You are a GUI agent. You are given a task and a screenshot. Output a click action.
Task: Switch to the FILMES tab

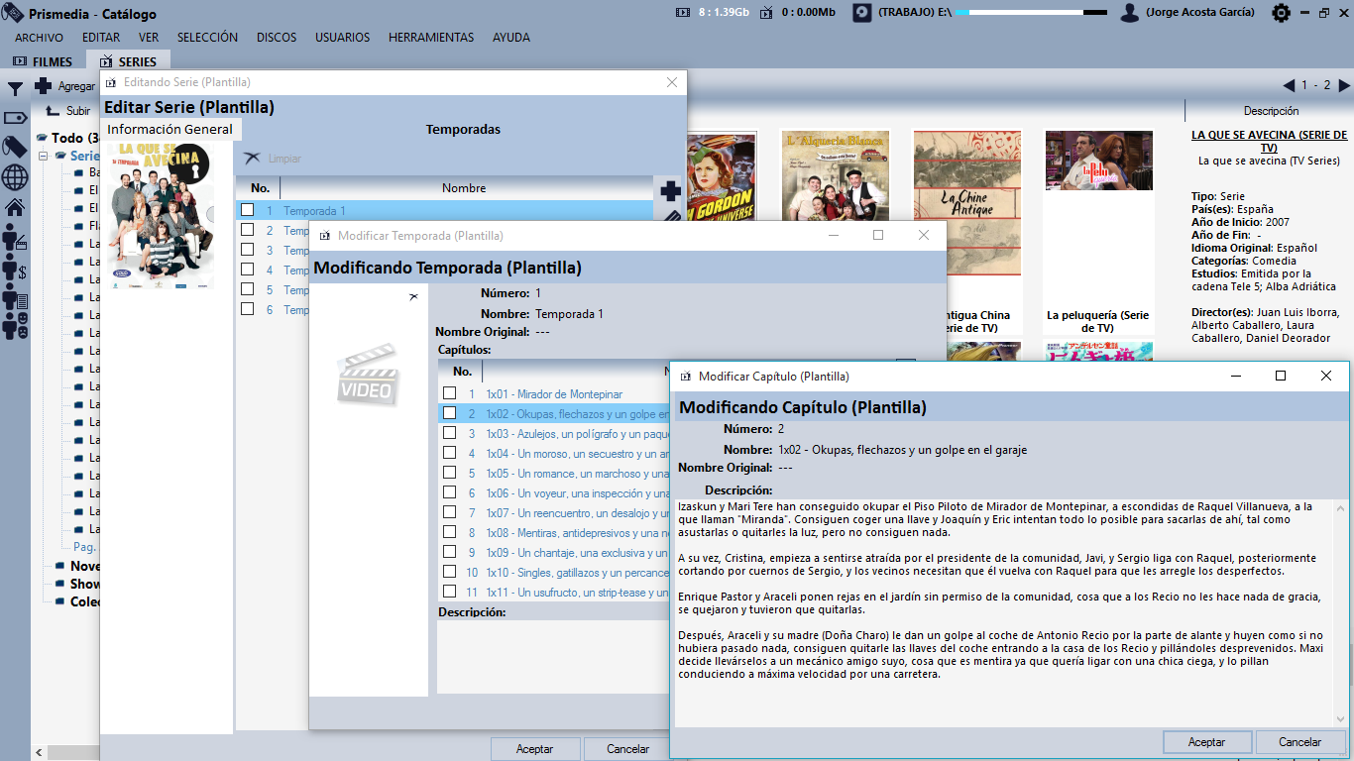pos(44,61)
